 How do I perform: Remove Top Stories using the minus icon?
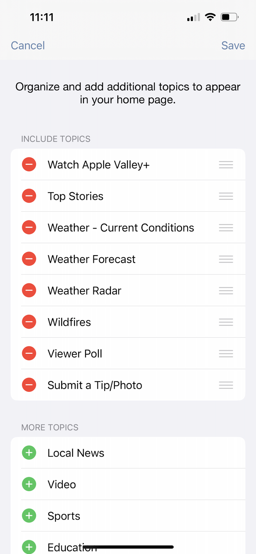(x=29, y=196)
